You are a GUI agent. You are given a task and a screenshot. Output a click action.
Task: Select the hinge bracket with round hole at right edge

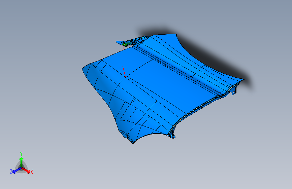(234, 91)
